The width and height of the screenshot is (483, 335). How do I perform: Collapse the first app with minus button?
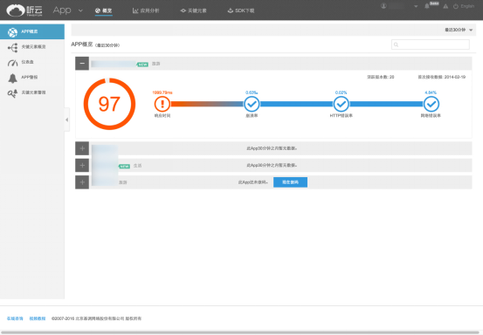82,64
